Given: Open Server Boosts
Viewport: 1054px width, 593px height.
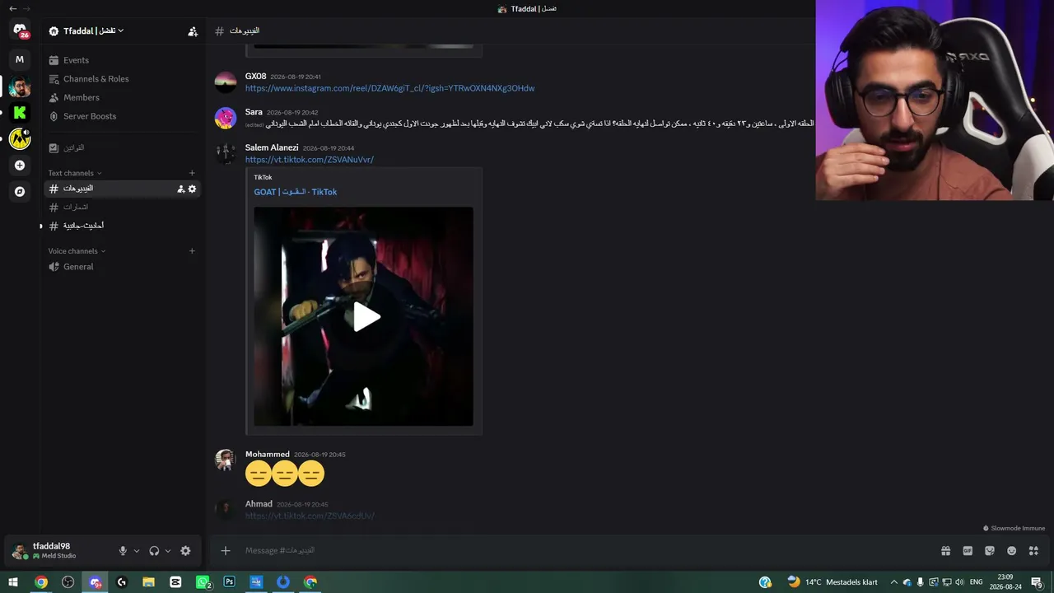Looking at the screenshot, I should pos(121,116).
